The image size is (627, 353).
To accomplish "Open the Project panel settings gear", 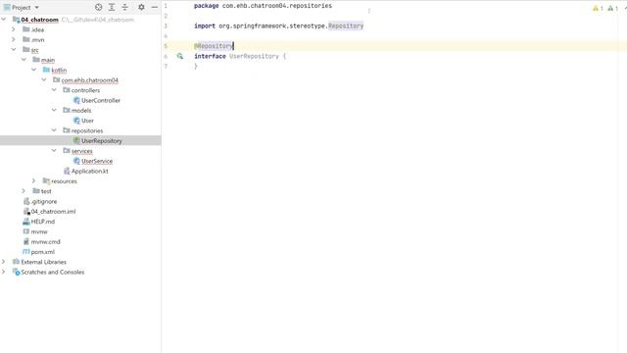I will [141, 7].
